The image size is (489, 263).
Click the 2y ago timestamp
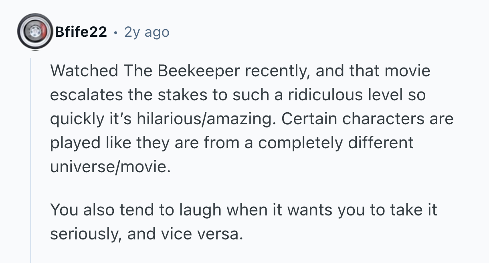(x=147, y=32)
